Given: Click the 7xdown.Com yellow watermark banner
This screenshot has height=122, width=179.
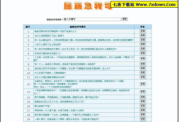Looking at the screenshot, I should pyautogui.click(x=144, y=4).
